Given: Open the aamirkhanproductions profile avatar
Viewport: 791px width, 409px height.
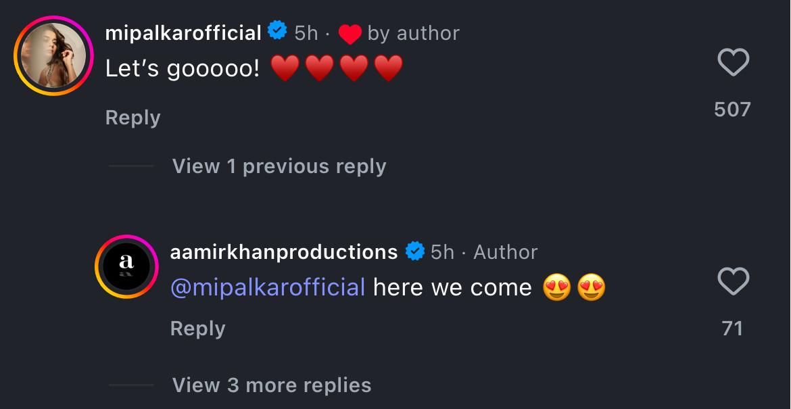Looking at the screenshot, I should coord(126,266).
